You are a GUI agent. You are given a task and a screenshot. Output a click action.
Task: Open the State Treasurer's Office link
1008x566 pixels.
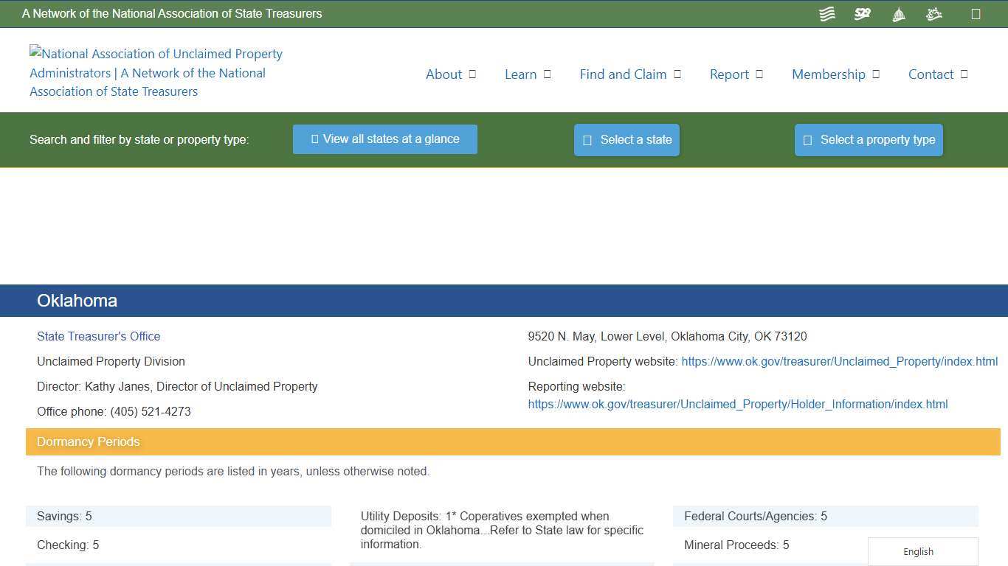pyautogui.click(x=98, y=336)
